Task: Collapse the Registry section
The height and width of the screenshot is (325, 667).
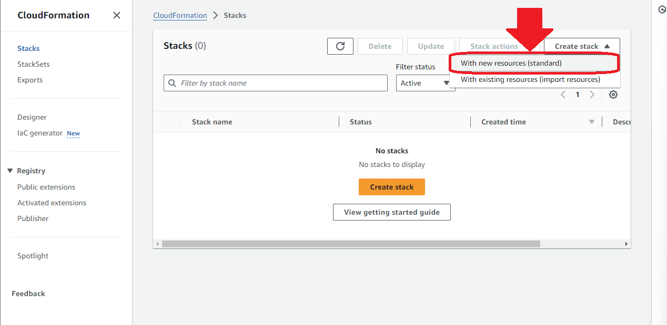Action: [10, 171]
